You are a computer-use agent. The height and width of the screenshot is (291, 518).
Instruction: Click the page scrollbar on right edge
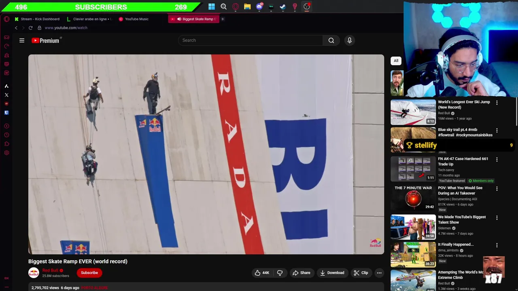click(x=516, y=111)
